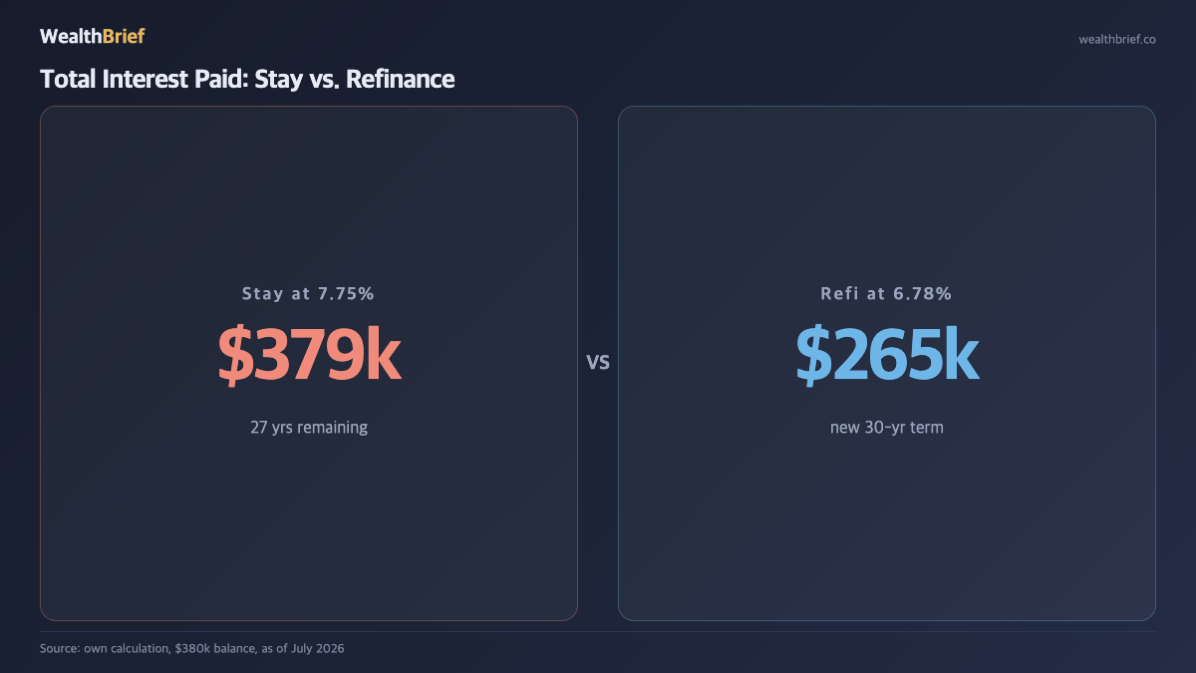Click the '6.78%' rate in the Refi card
Viewport: 1196px width, 673px height.
pyautogui.click(x=922, y=293)
